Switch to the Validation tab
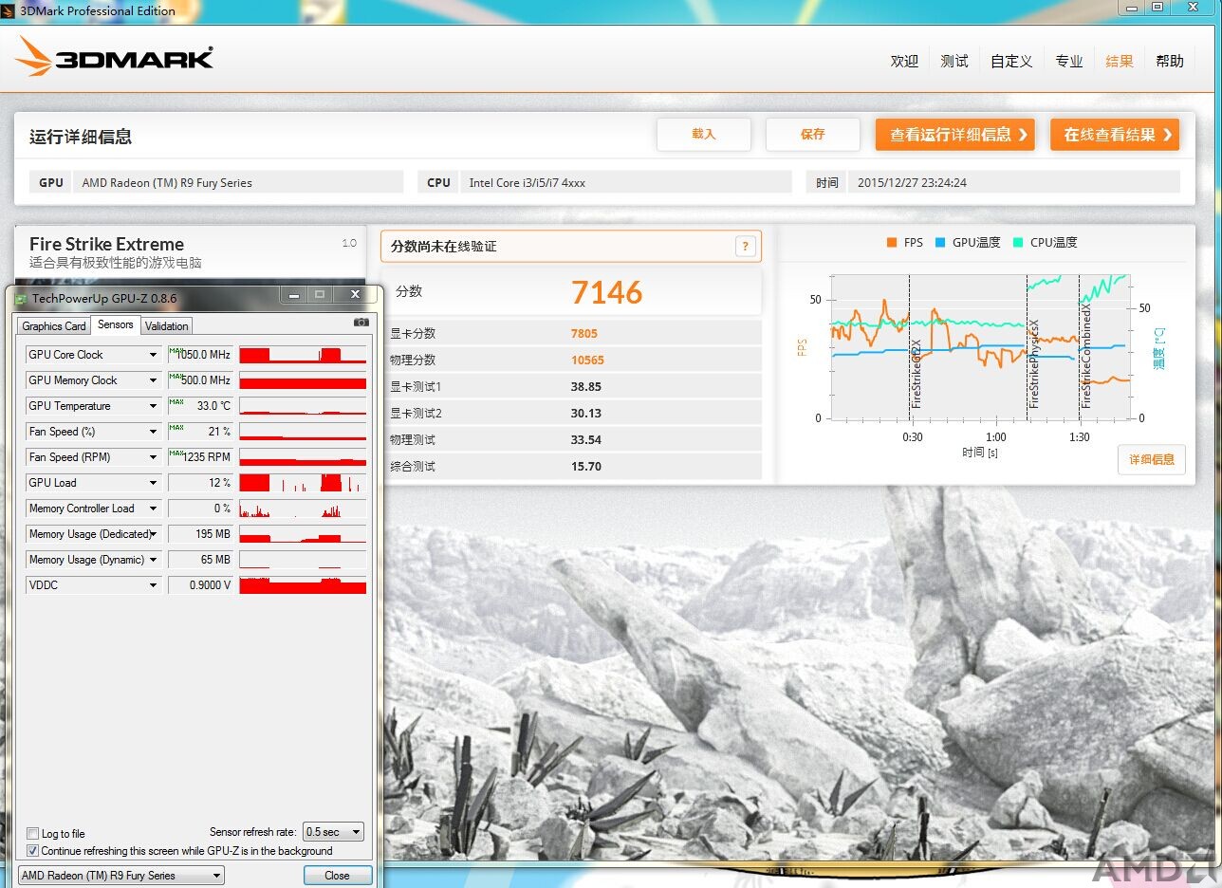This screenshot has height=888, width=1222. point(167,326)
